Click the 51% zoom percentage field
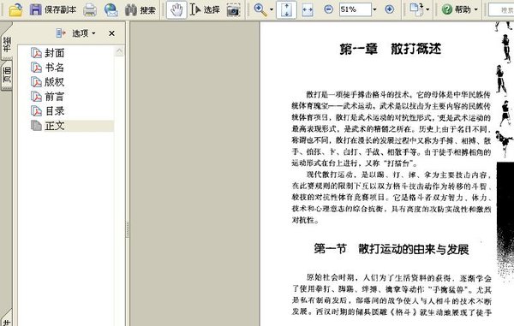 tap(355, 9)
